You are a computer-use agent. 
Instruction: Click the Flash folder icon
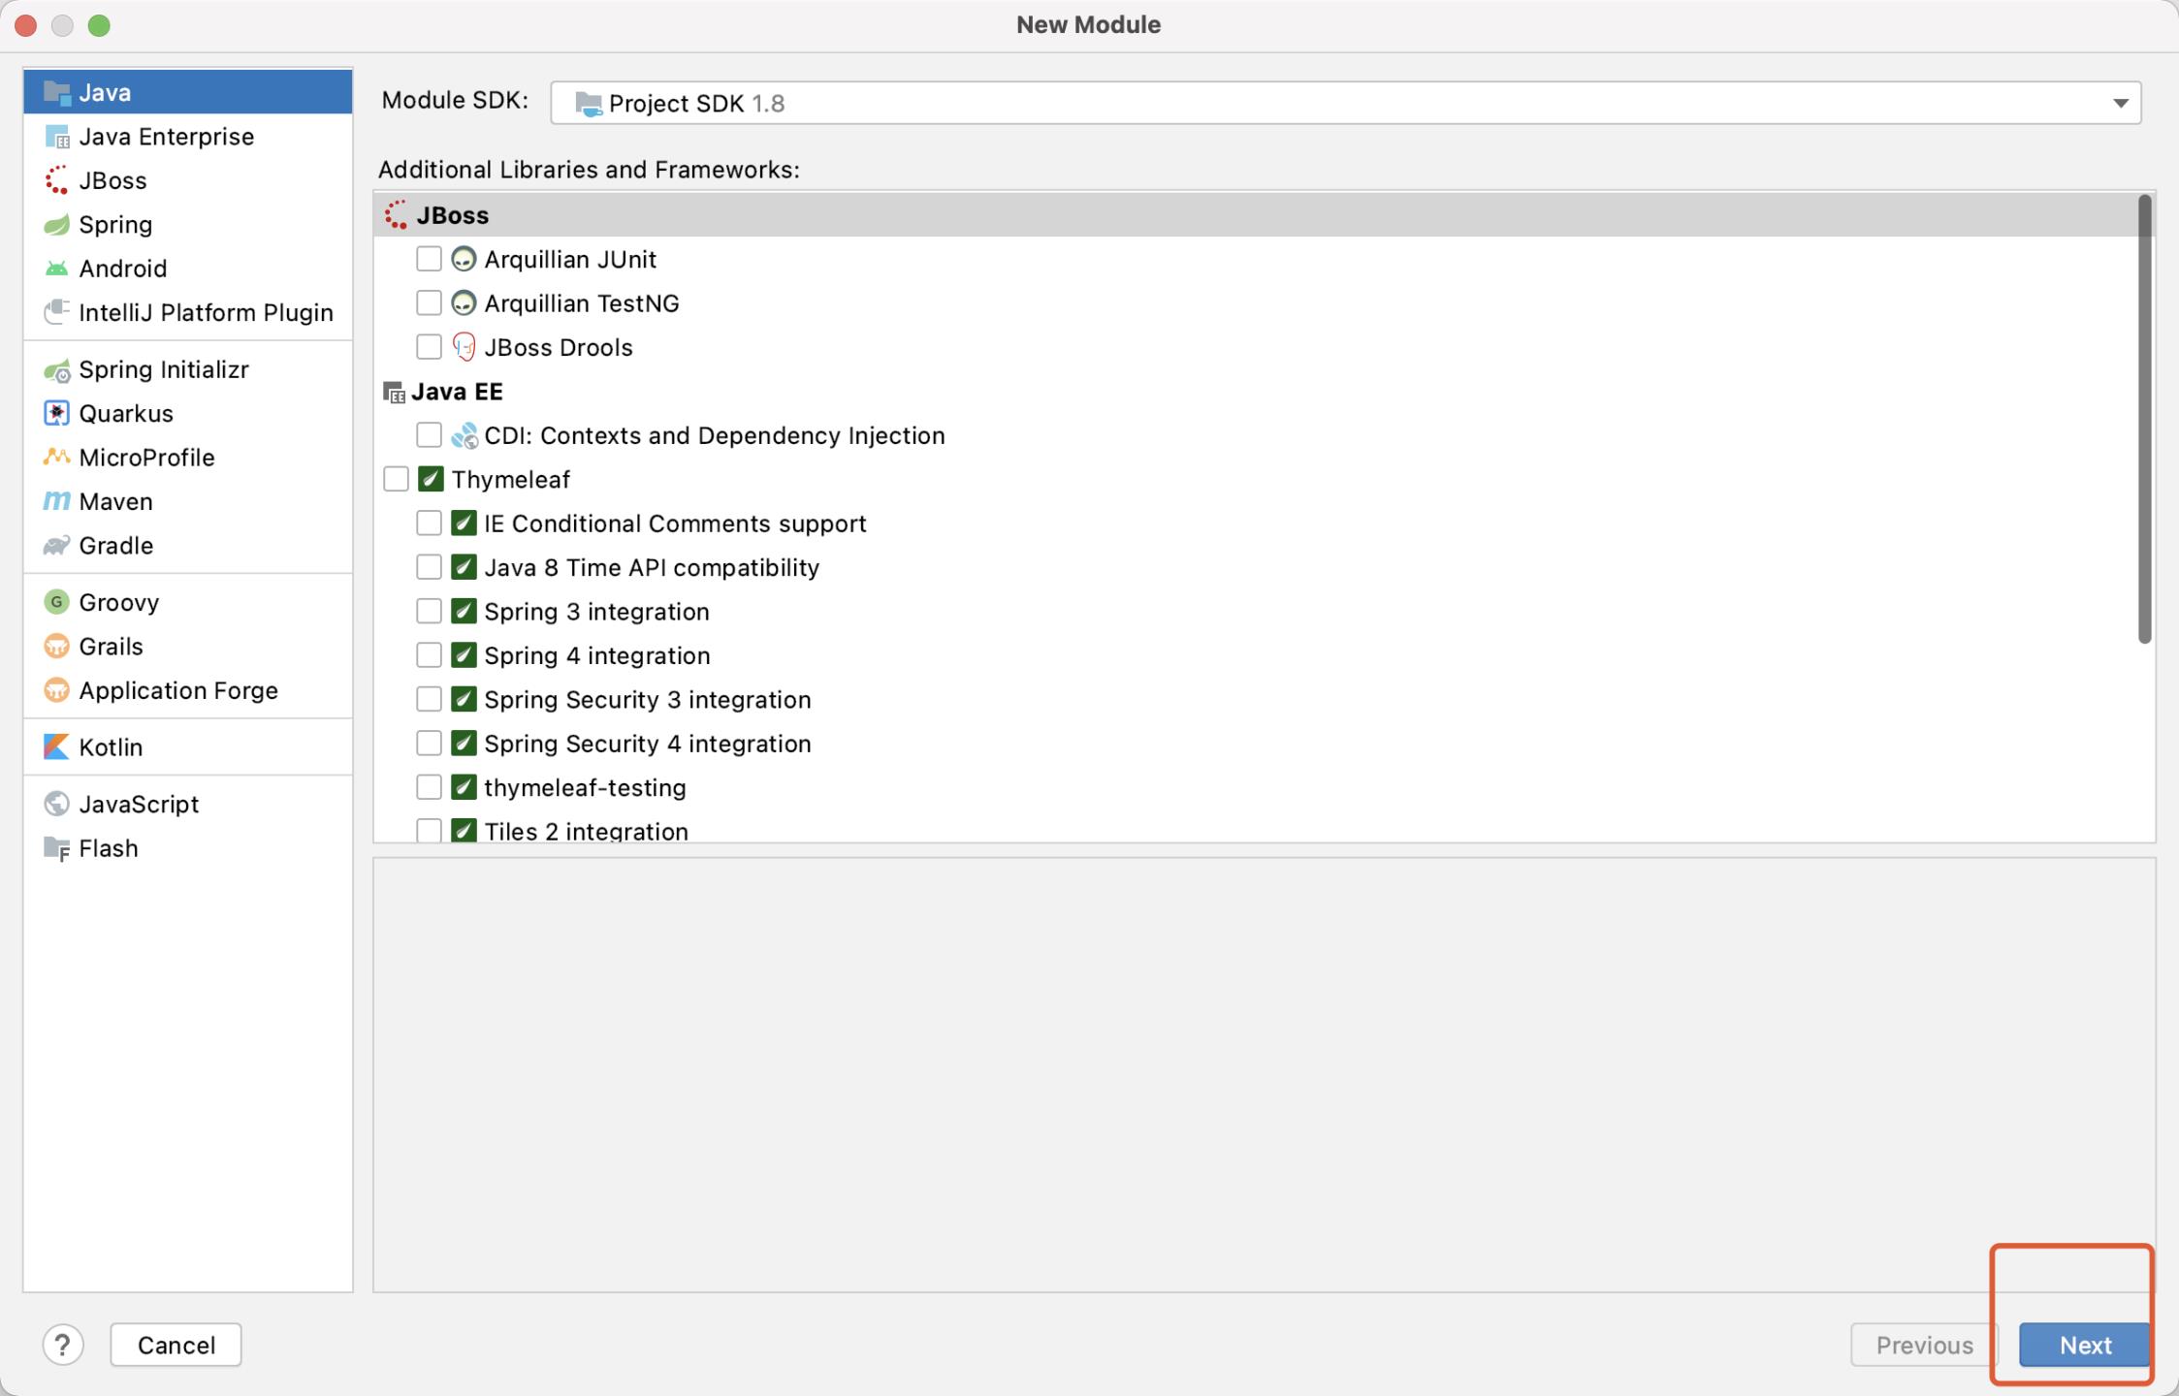tap(57, 849)
